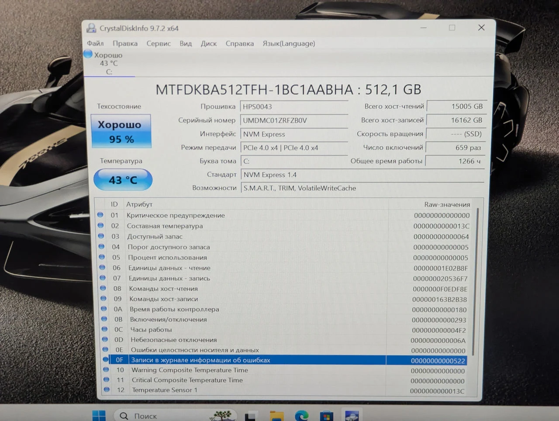Image resolution: width=559 pixels, height=421 pixels.
Task: Open the Справка menu
Action: 240,43
